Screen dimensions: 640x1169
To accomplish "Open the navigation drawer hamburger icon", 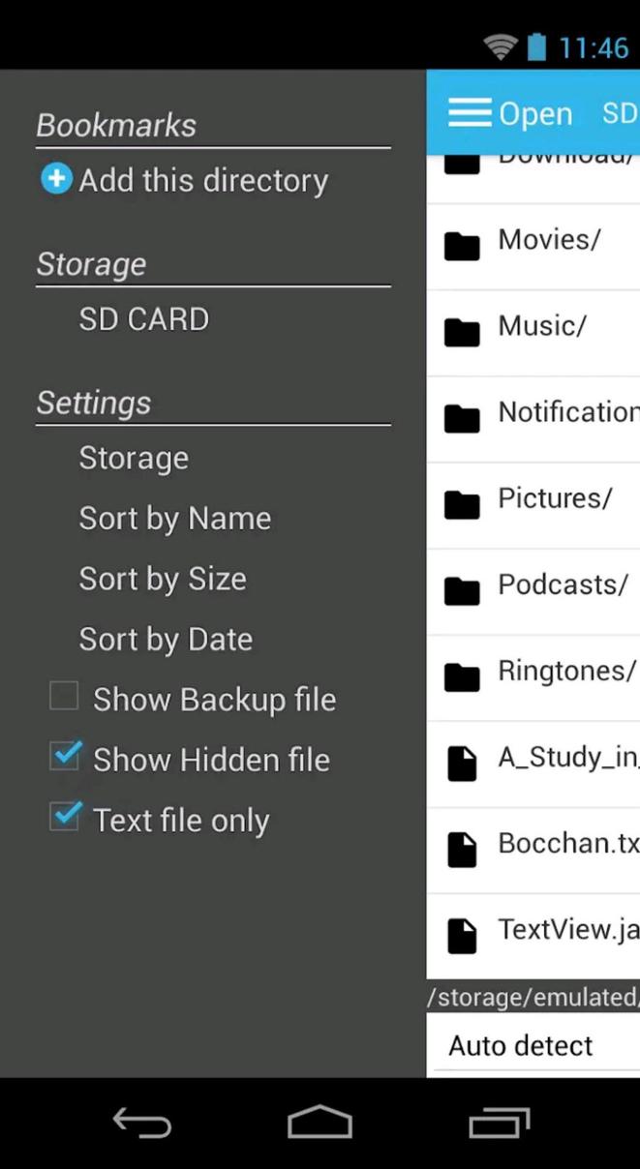I will click(469, 111).
